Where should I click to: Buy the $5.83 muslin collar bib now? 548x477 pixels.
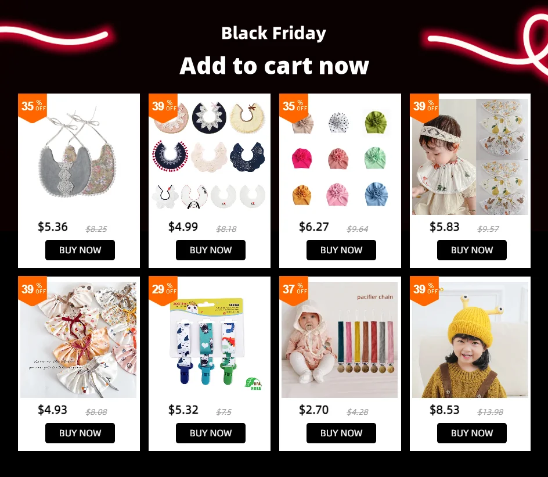point(472,250)
